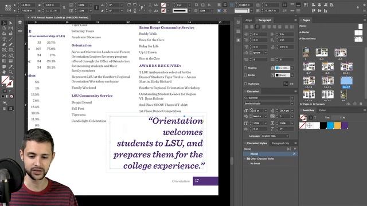Select the Character Styles tab
The height and width of the screenshot is (206, 367).
click(256, 143)
